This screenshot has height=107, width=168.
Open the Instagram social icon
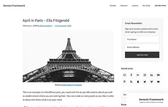[145, 75]
